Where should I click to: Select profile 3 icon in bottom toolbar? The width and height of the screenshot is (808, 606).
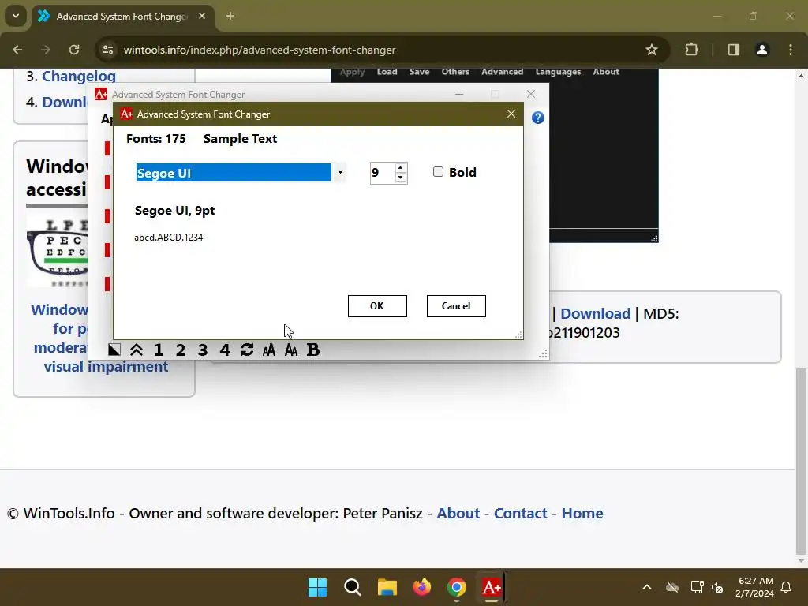click(203, 350)
